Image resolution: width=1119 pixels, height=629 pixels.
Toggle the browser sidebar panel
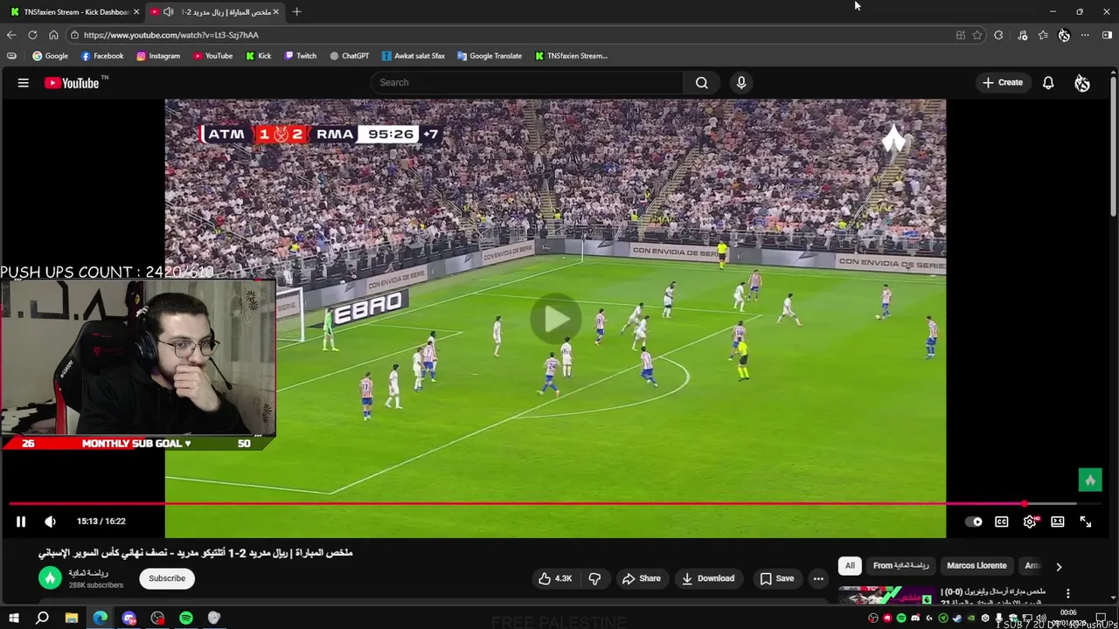coord(1107,35)
